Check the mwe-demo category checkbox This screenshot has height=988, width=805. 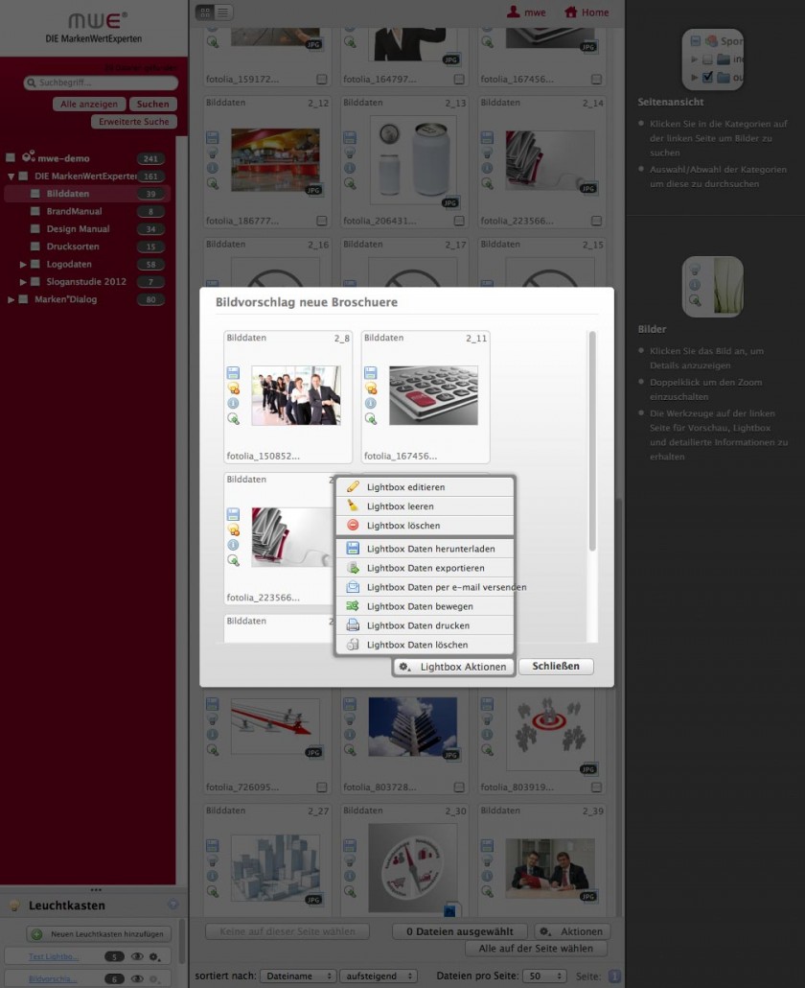coord(11,157)
